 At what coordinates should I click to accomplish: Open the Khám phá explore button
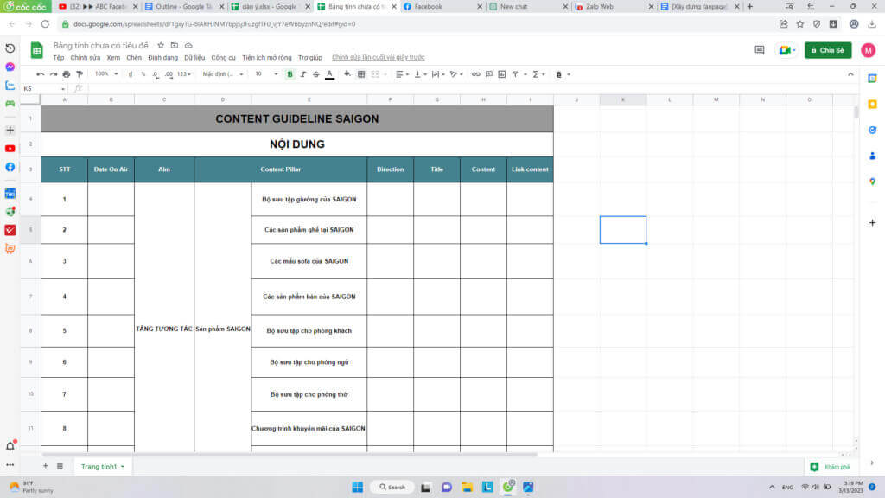pyautogui.click(x=831, y=467)
